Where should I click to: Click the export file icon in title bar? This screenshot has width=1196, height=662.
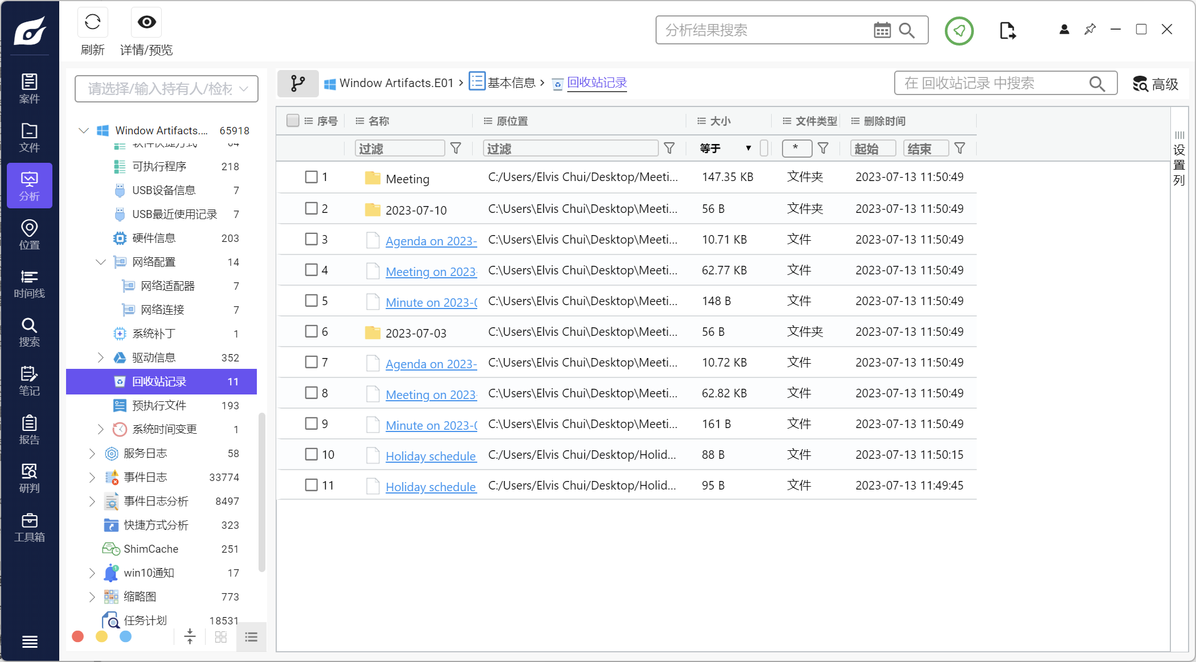click(1007, 30)
